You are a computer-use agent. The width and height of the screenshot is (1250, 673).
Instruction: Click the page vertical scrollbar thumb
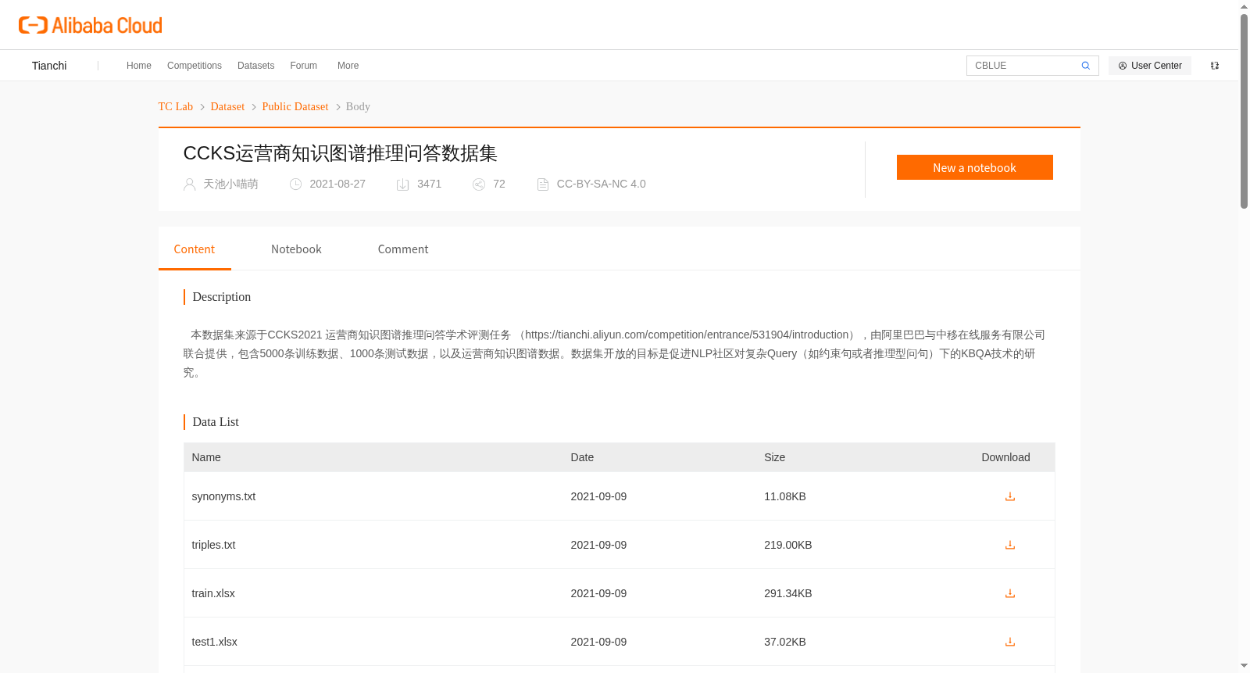click(1244, 111)
